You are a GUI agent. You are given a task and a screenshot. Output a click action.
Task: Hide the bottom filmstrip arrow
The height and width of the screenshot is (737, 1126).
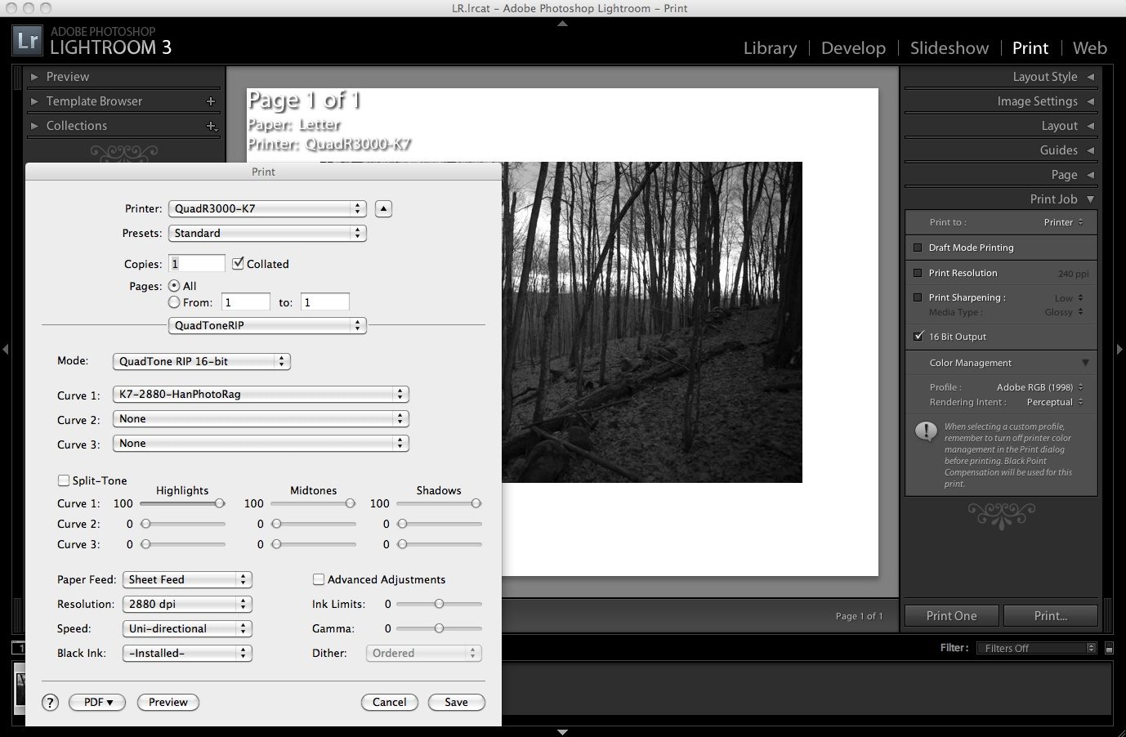point(562,732)
